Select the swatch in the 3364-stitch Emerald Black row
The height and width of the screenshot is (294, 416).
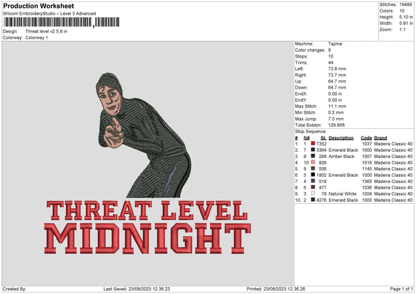coord(313,150)
